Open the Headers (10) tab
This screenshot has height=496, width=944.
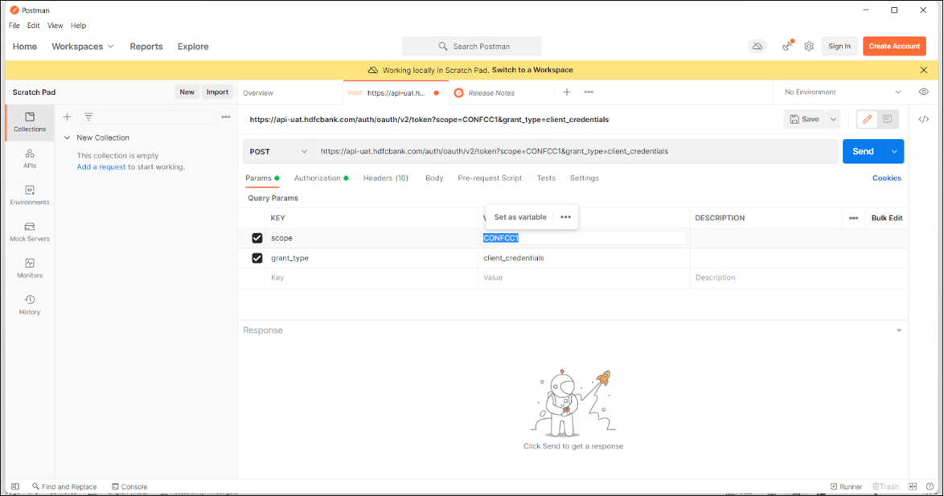tap(385, 178)
